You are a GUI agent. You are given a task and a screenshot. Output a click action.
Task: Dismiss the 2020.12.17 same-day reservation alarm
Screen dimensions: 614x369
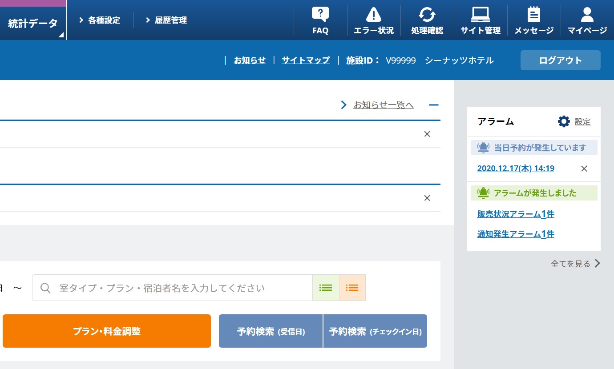585,168
